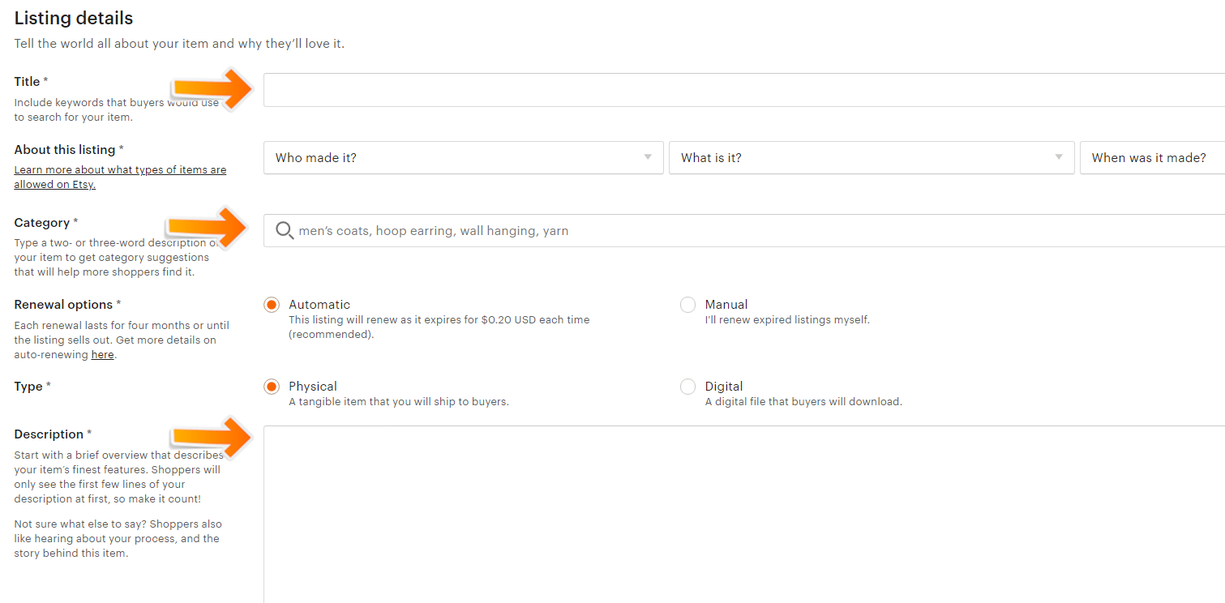Click the auto-renewing "here" link
The height and width of the screenshot is (603, 1225).
(102, 355)
